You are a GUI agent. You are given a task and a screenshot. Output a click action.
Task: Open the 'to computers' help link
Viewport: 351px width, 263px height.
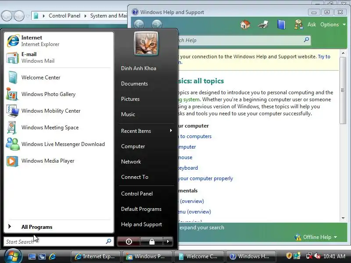coord(196,136)
